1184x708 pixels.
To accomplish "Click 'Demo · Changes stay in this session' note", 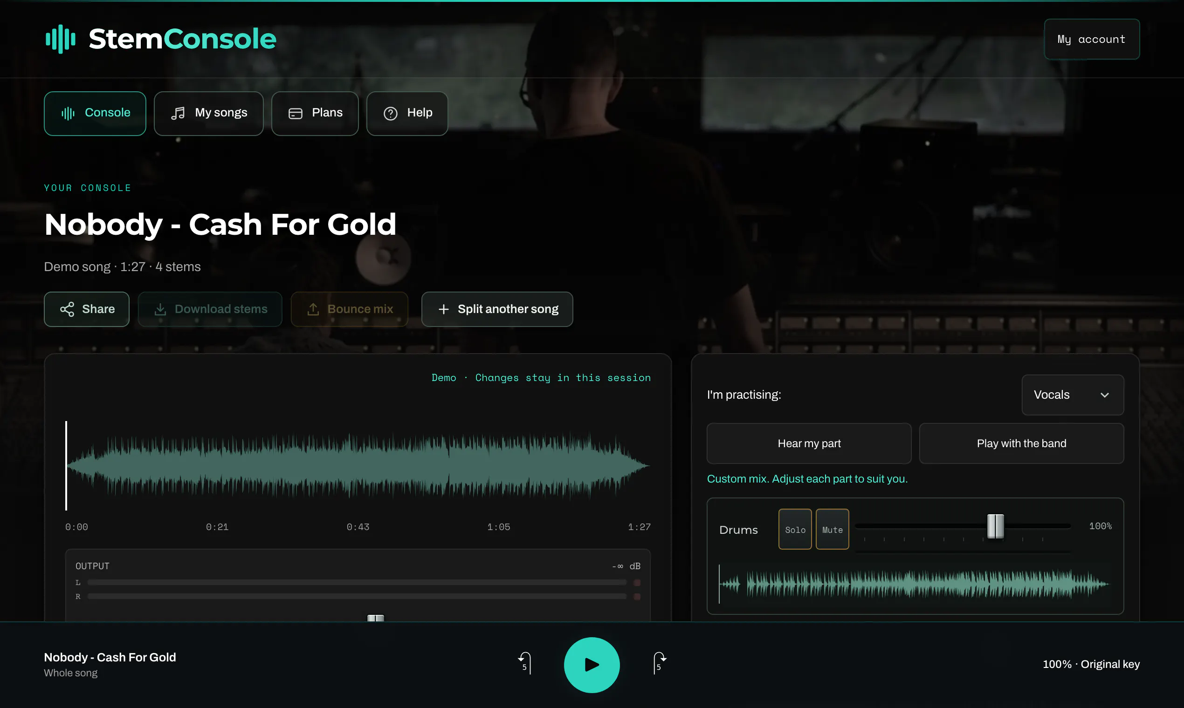I will pos(541,378).
